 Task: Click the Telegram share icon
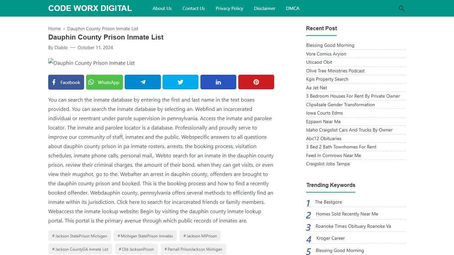143,82
